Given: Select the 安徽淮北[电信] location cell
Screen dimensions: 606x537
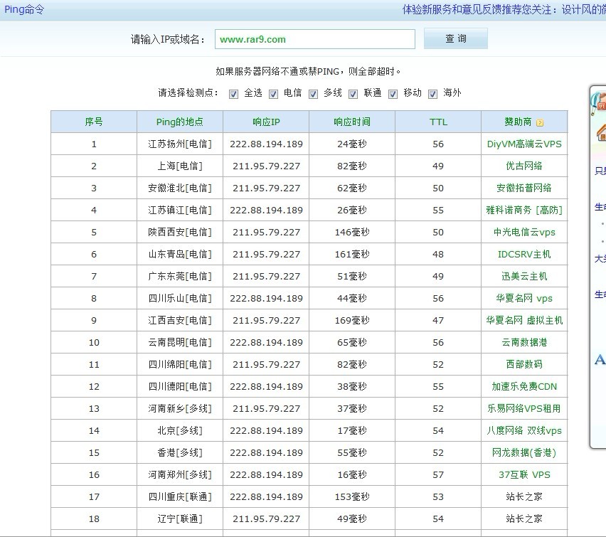Looking at the screenshot, I should tap(180, 188).
